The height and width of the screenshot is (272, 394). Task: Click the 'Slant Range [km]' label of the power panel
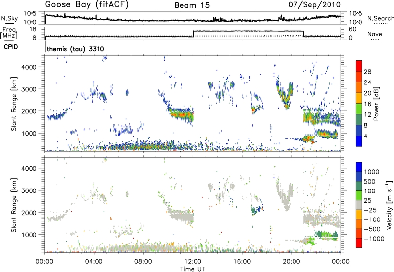pyautogui.click(x=14, y=104)
